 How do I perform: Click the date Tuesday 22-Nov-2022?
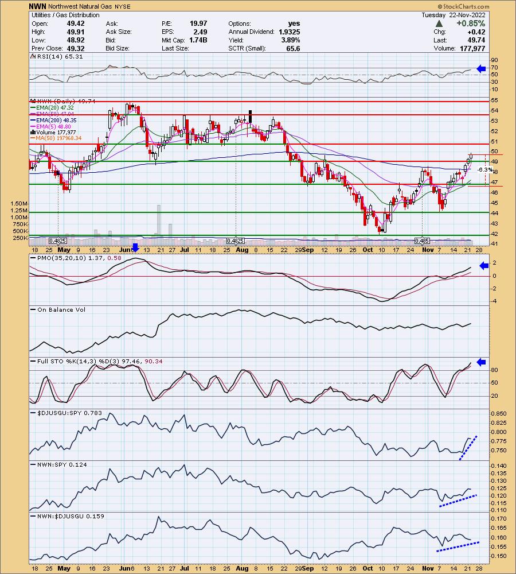point(454,15)
